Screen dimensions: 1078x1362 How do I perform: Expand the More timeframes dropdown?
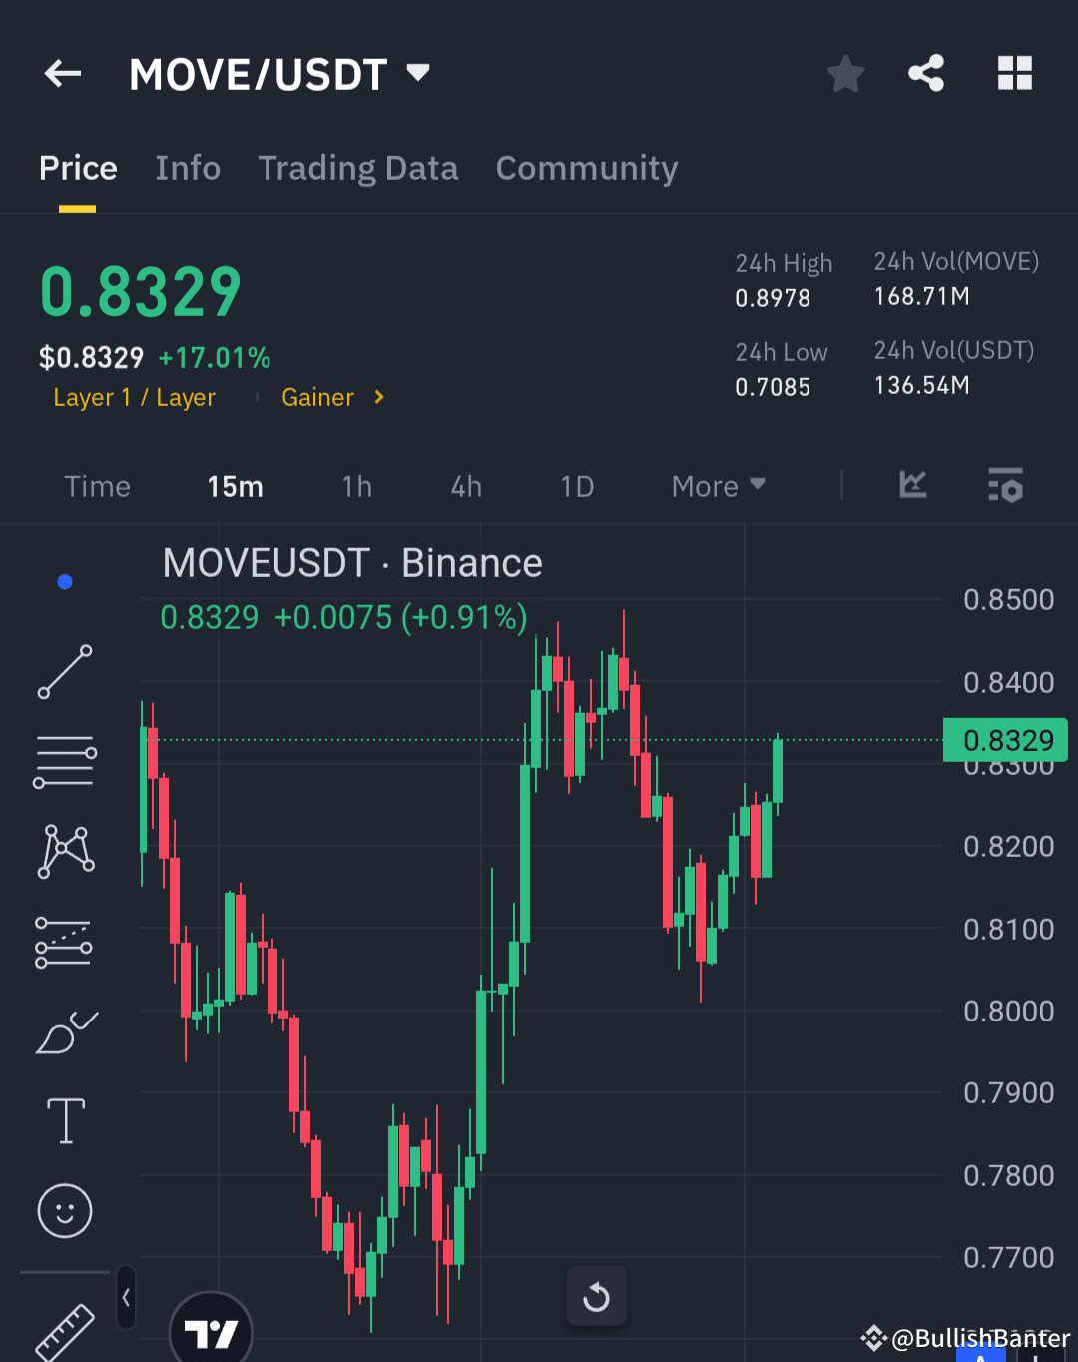(x=718, y=486)
